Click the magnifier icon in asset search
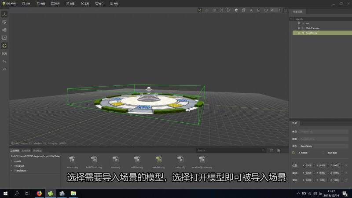The width and height of the screenshot is (352, 198). 263,150
